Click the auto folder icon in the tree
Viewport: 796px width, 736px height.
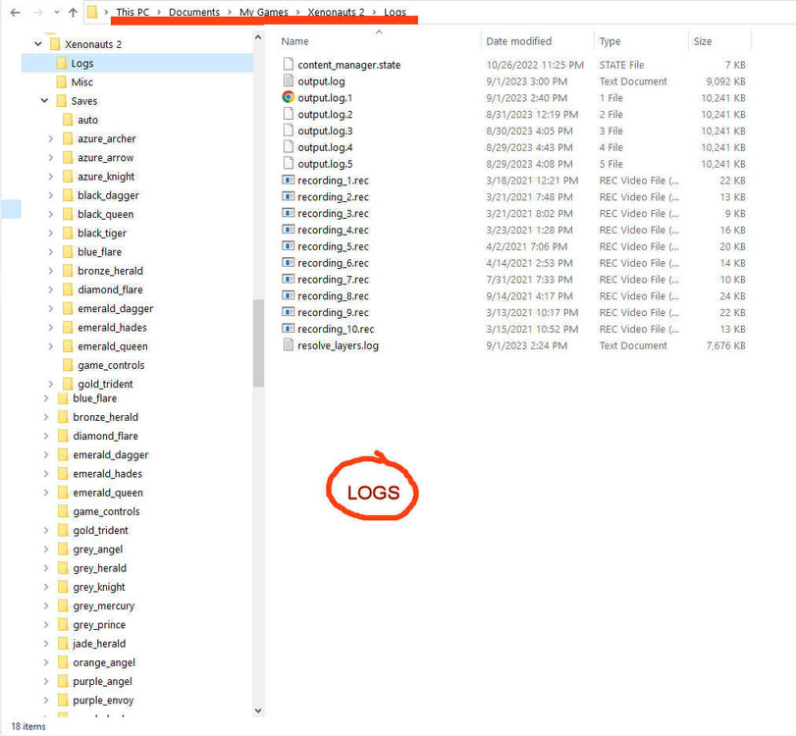pyautogui.click(x=68, y=120)
